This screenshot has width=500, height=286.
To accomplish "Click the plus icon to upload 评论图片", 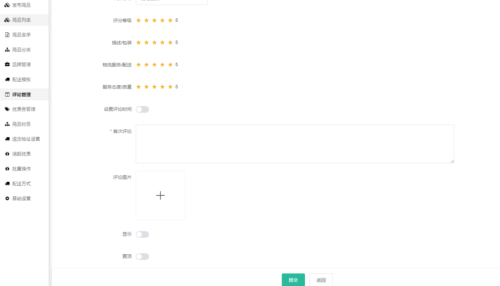I will (160, 195).
